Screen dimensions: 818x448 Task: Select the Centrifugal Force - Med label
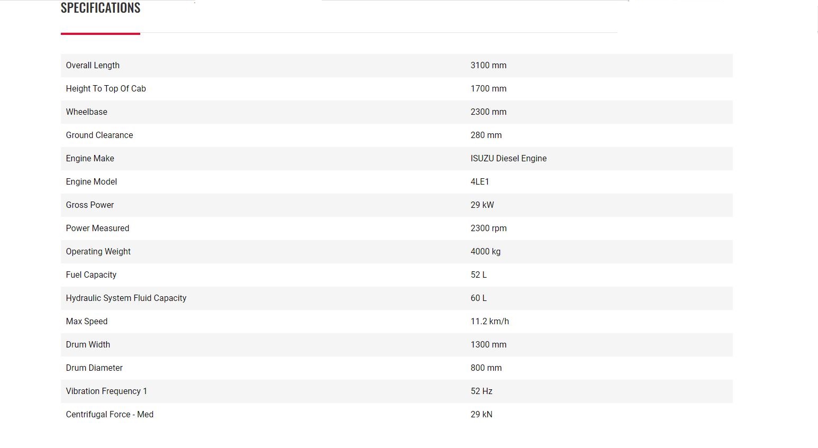point(110,415)
